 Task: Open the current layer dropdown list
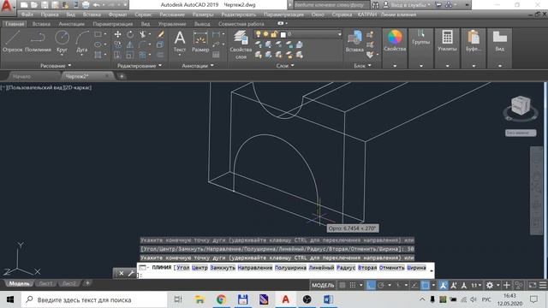pos(339,34)
